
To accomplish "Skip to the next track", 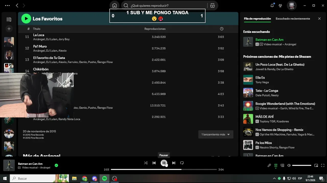I will click(x=173, y=163).
